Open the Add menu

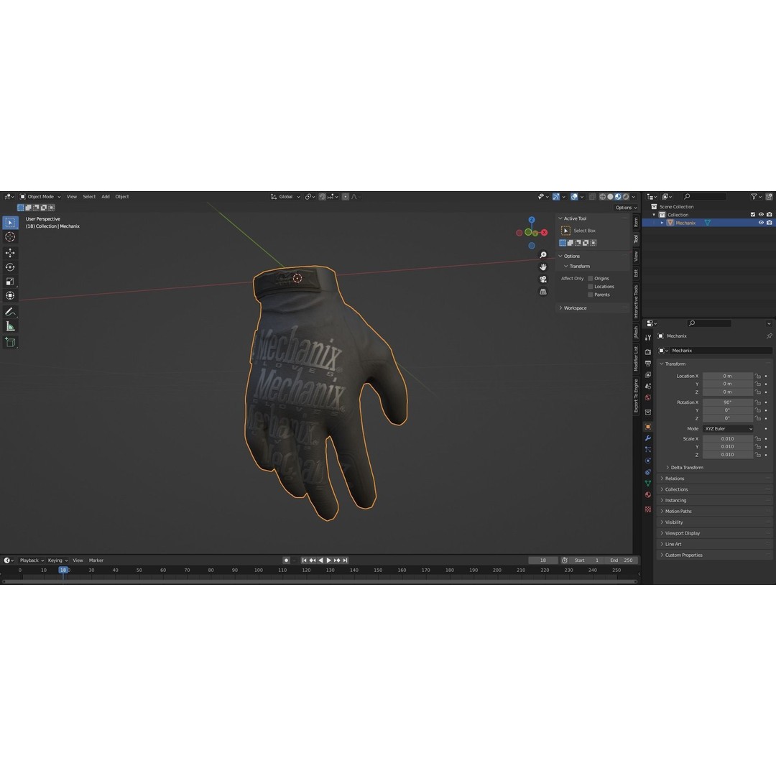pyautogui.click(x=106, y=197)
